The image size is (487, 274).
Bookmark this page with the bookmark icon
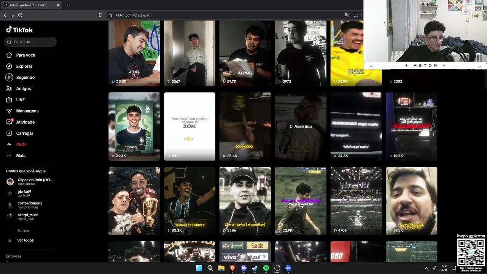(x=100, y=15)
